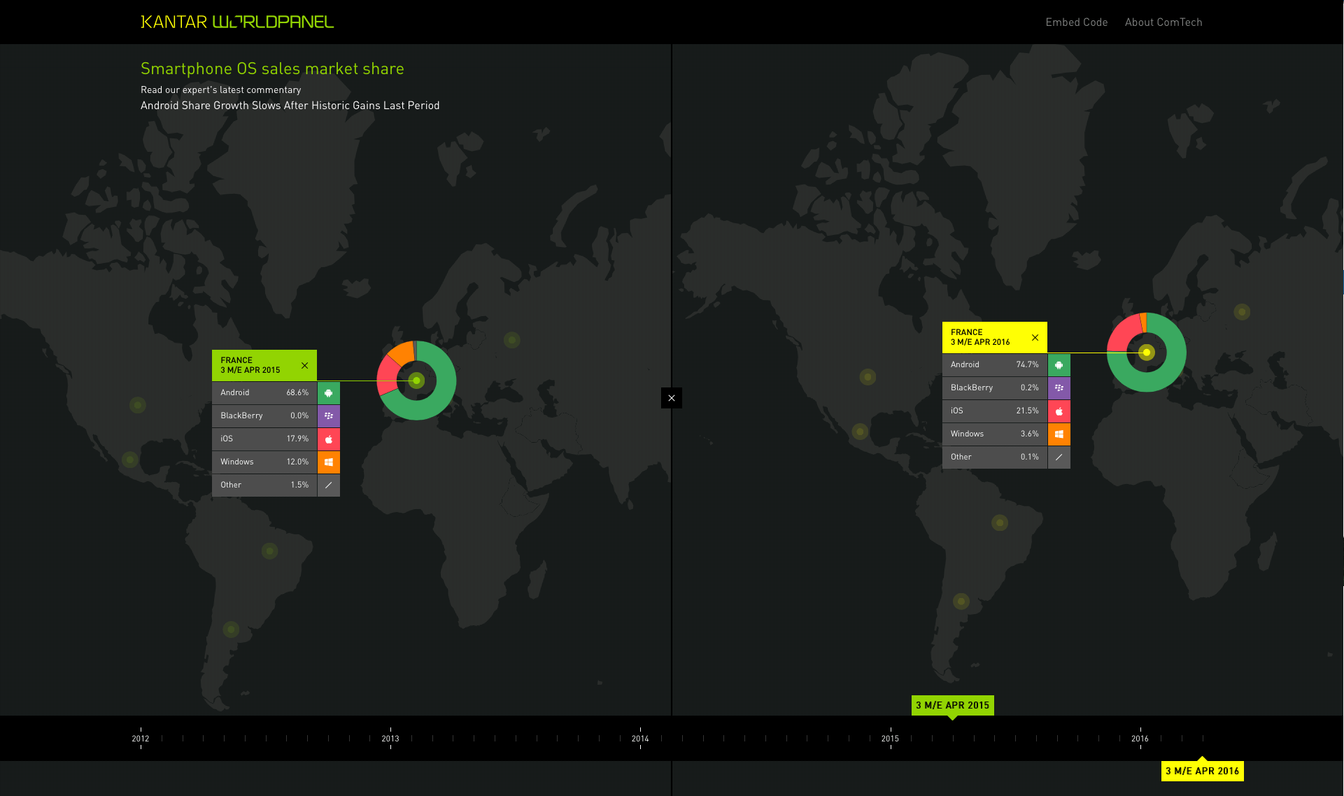Jump to 2015 on the timeline
Image resolution: width=1344 pixels, height=796 pixels.
pyautogui.click(x=890, y=739)
